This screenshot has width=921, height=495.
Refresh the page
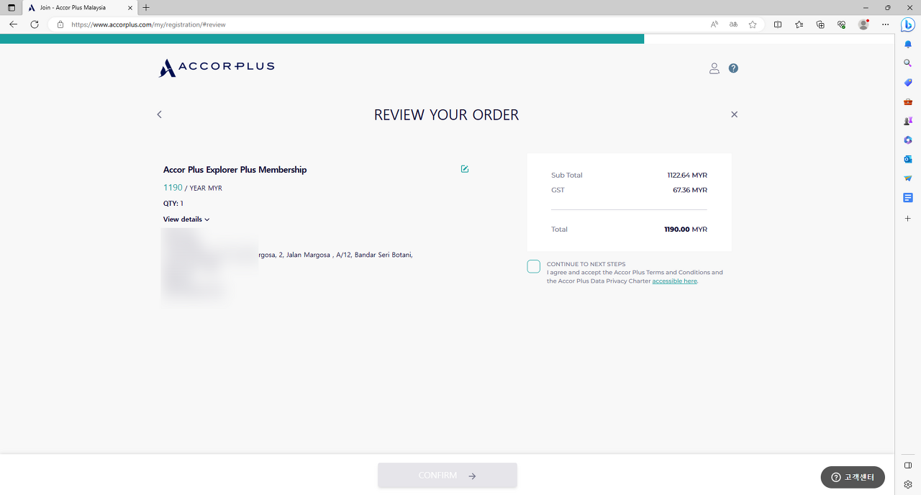click(x=34, y=24)
